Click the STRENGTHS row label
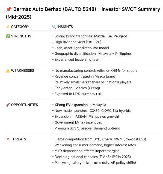Viewport: 163px width, 174px height. point(21,36)
